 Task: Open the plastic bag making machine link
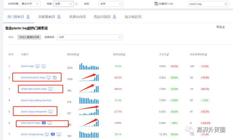(x=36, y=100)
